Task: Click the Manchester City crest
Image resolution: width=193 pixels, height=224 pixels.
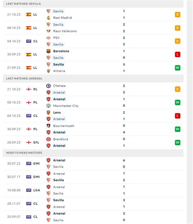Action: (x=48, y=106)
